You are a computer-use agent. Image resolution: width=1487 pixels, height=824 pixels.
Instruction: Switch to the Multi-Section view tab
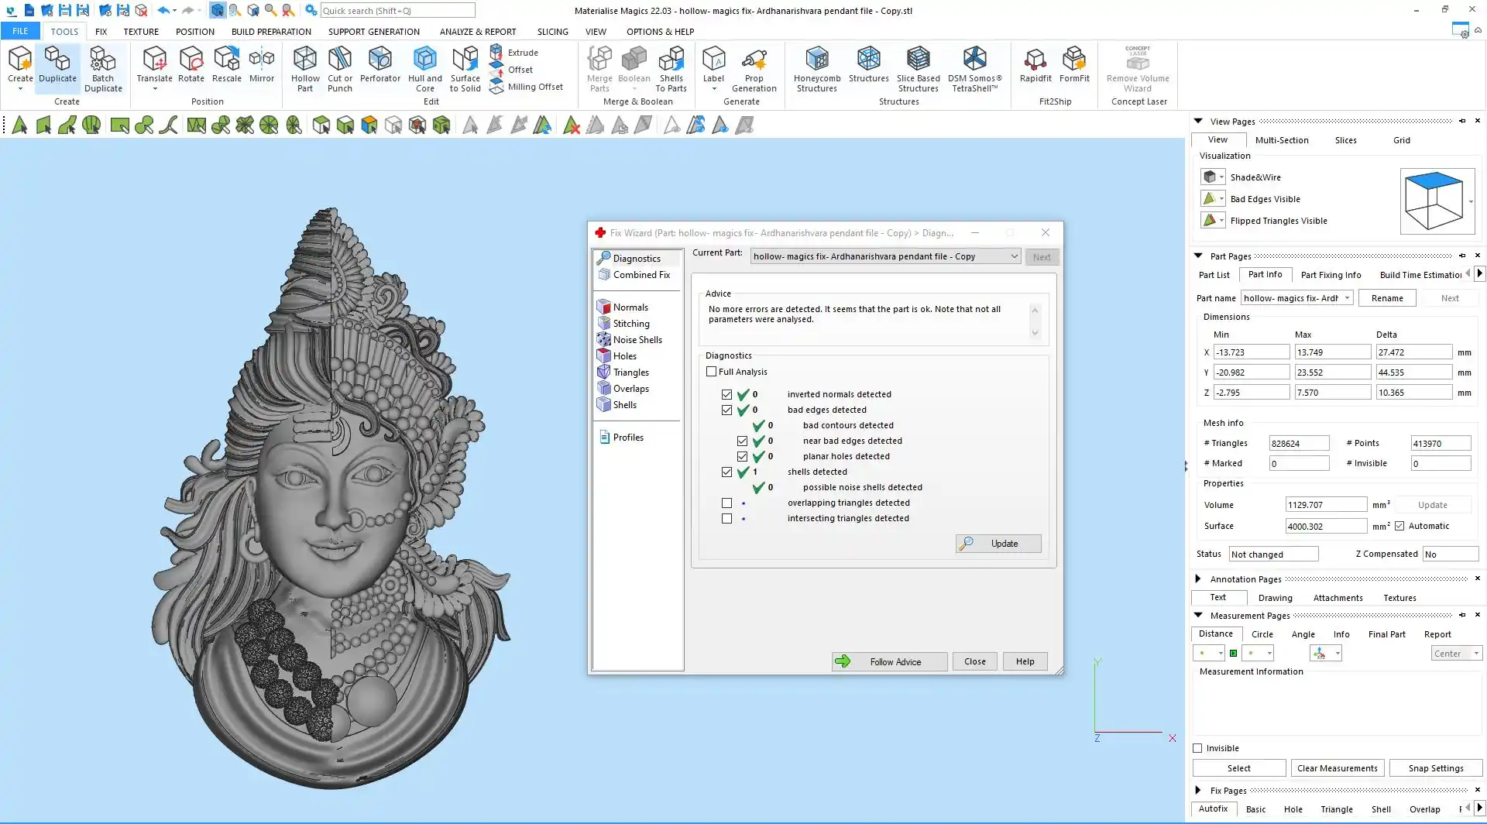coord(1281,140)
